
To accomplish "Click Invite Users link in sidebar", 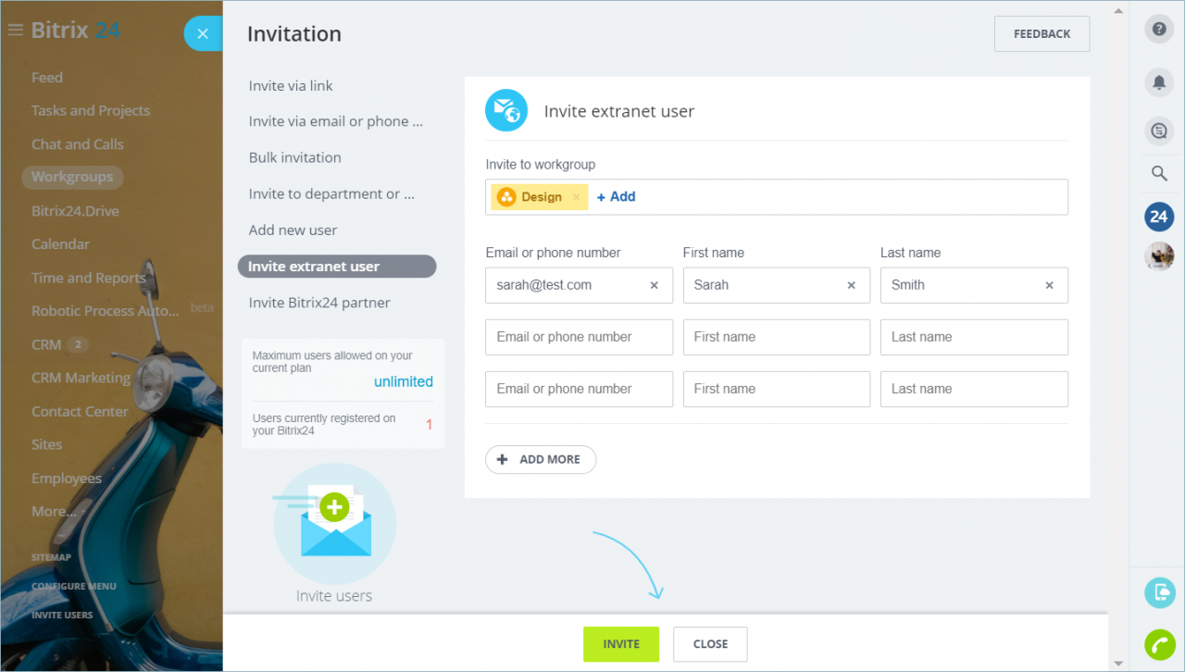I will coord(62,615).
